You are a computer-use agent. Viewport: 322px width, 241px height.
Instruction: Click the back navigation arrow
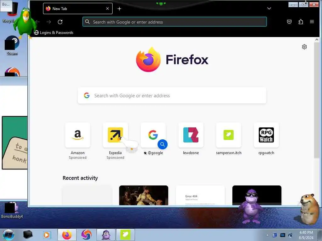38,22
